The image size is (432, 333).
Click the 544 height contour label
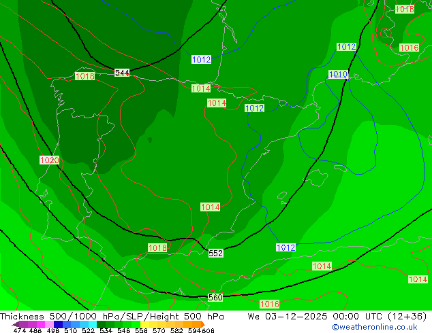[122, 73]
